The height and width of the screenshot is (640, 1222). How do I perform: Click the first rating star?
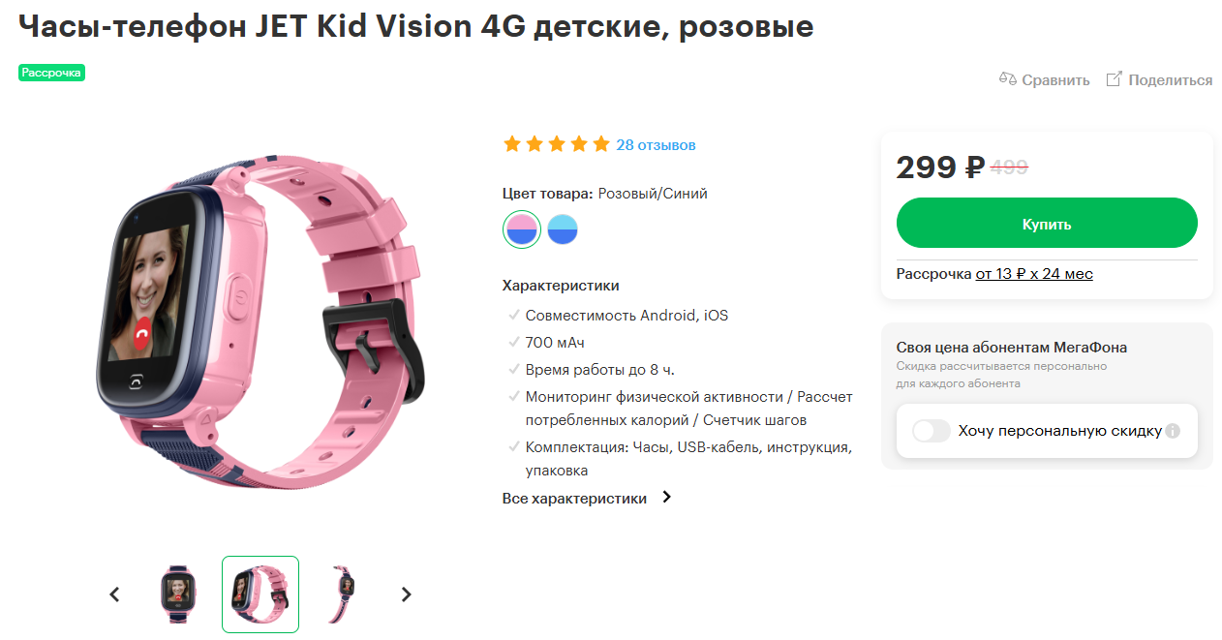tap(512, 144)
